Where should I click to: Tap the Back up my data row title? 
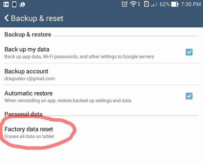[27, 49]
